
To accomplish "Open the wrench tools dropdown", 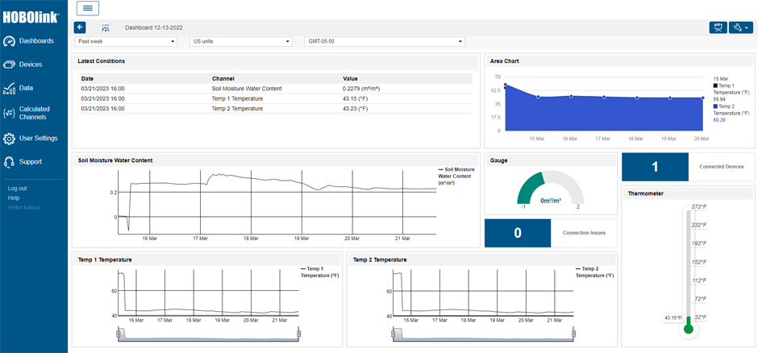I will click(741, 27).
